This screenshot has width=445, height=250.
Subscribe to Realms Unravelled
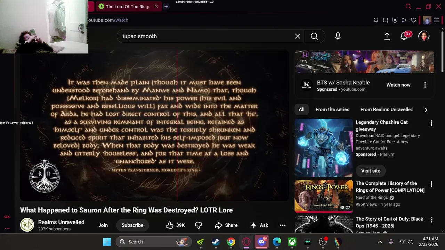point(132,225)
